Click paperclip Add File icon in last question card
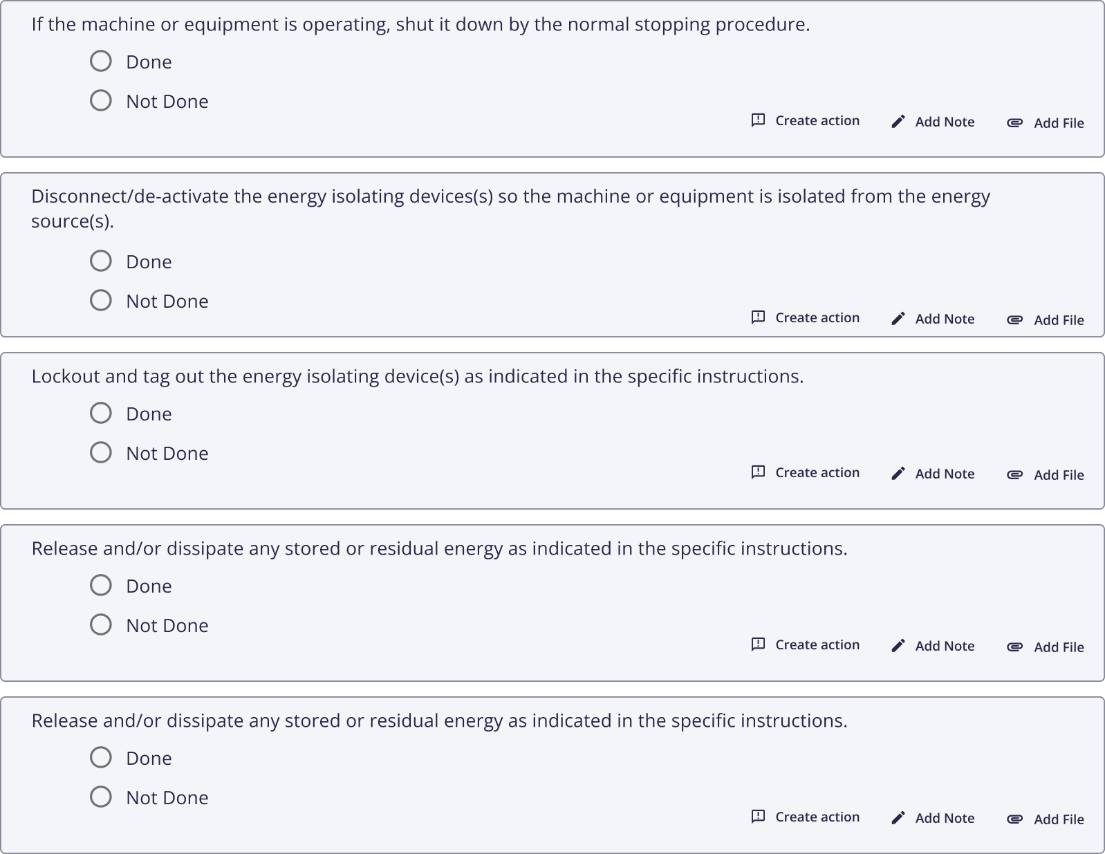Image resolution: width=1105 pixels, height=854 pixels. coord(1014,819)
